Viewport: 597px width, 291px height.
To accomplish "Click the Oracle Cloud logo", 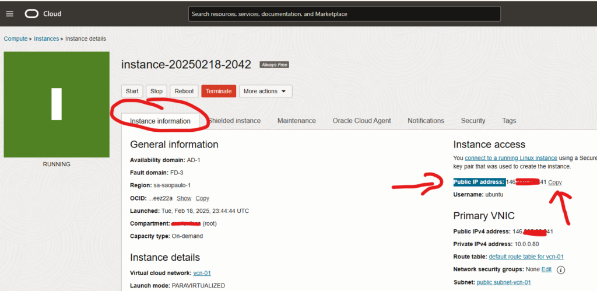I will point(43,14).
